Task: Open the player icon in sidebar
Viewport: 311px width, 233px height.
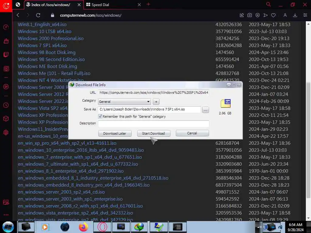Action: (x=6, y=86)
